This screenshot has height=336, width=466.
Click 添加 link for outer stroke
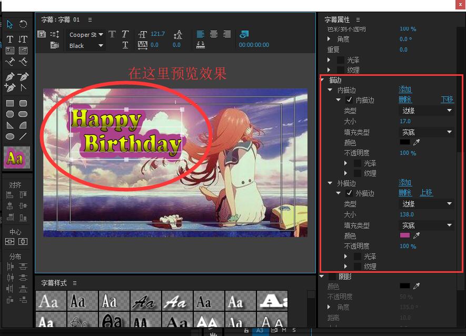(405, 183)
